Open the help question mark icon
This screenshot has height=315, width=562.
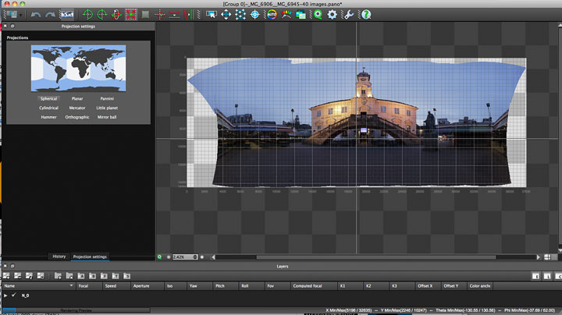tap(366, 15)
